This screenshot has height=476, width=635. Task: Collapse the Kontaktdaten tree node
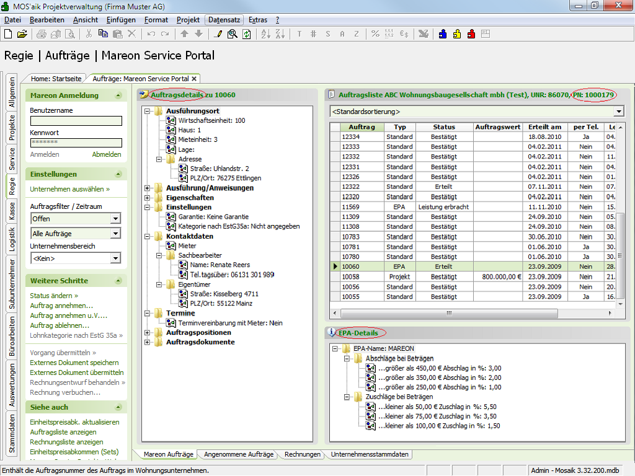148,236
